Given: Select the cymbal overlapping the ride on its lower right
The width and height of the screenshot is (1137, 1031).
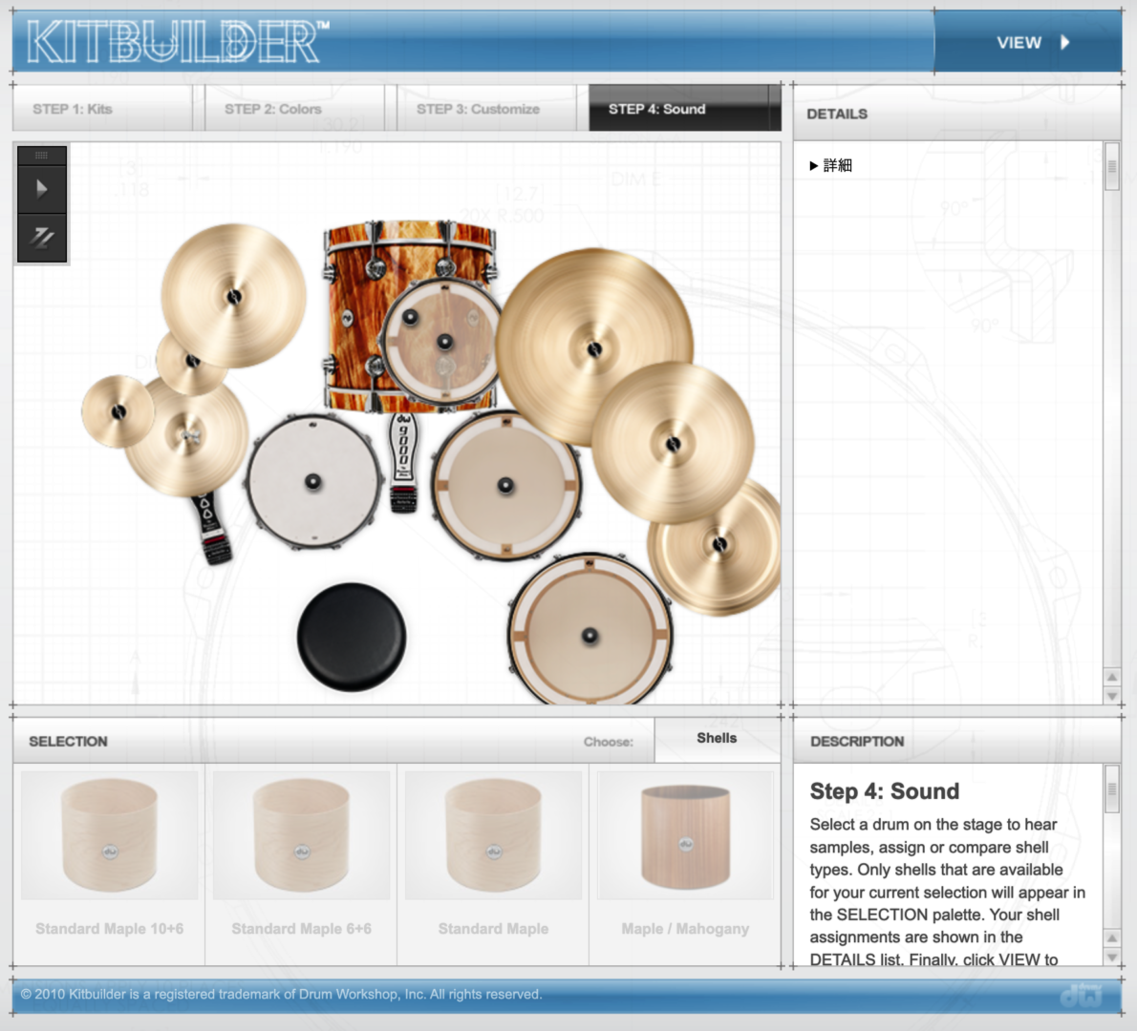Looking at the screenshot, I should click(x=673, y=443).
